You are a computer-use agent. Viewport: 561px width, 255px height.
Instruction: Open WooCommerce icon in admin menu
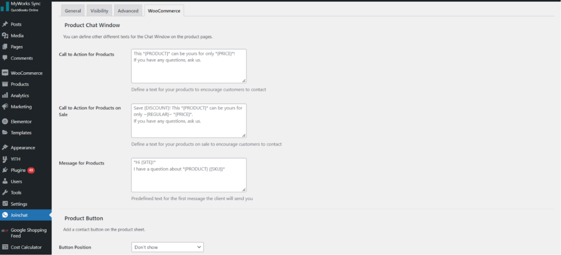5,73
